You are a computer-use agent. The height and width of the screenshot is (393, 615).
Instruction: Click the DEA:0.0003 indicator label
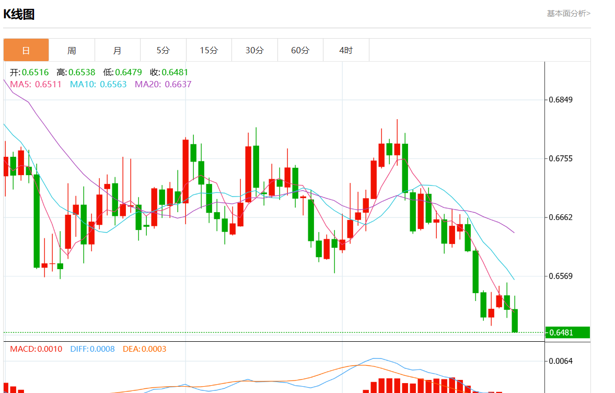point(145,349)
